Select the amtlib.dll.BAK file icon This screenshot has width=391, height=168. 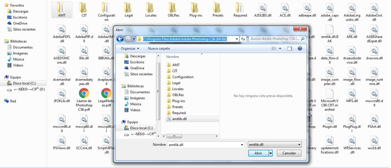(x=329, y=29)
